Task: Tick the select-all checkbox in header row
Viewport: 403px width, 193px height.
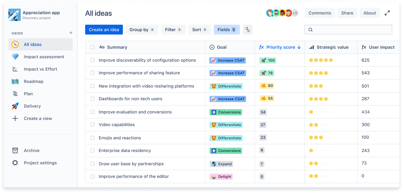Action: [93, 47]
